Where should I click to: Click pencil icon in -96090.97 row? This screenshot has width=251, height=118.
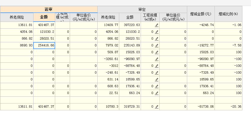(x=157, y=59)
